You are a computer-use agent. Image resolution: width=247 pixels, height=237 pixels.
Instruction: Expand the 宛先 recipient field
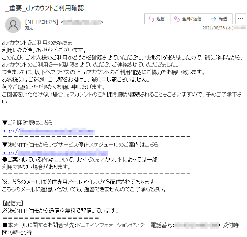[29, 28]
